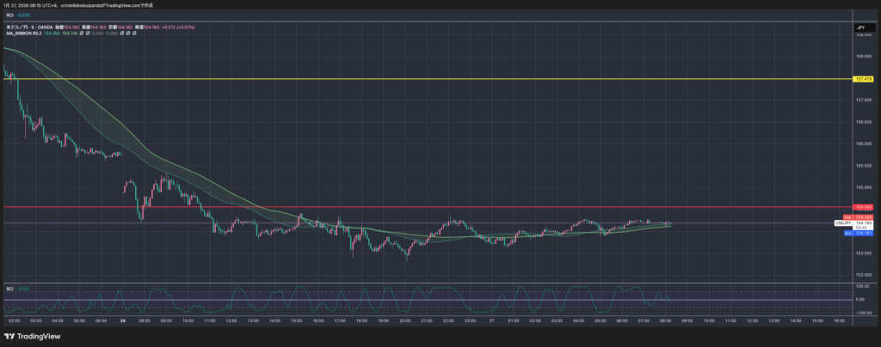Click the 26 date label on time axis
This screenshot has width=881, height=347.
tap(122, 320)
